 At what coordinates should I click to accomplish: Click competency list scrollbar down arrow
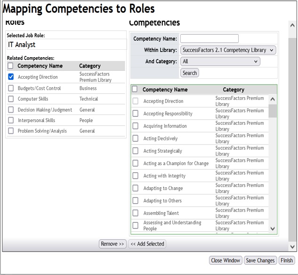tap(273, 229)
